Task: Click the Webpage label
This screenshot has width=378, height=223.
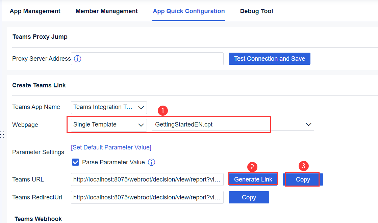Action: pyautogui.click(x=25, y=125)
